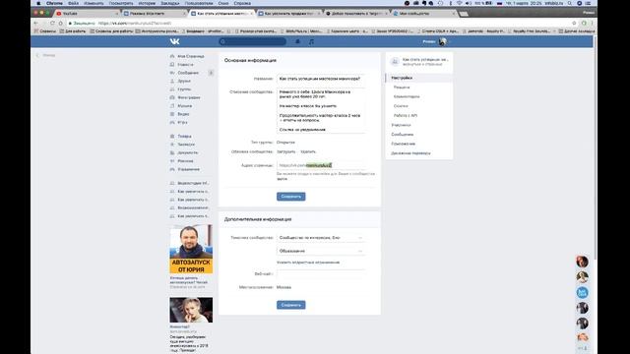Click the page address input field
This screenshot has width=630, height=354.
click(321, 165)
